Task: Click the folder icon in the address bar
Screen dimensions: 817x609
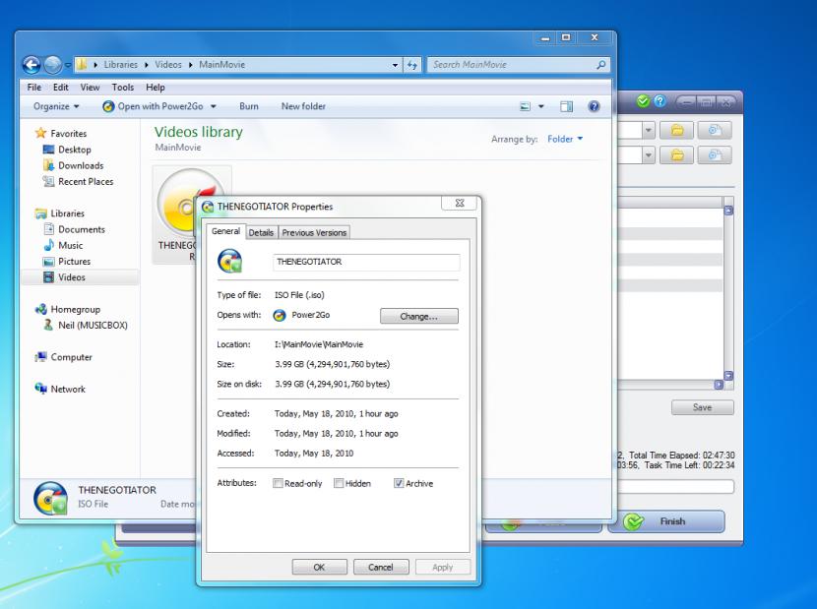Action: click(82, 65)
